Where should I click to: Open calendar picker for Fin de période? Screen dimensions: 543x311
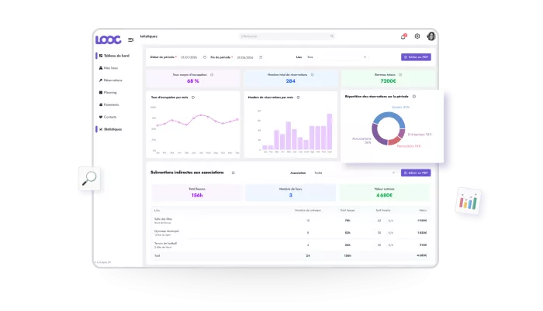click(x=261, y=57)
